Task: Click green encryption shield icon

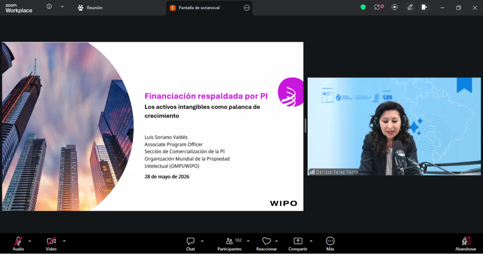Action: click(363, 7)
